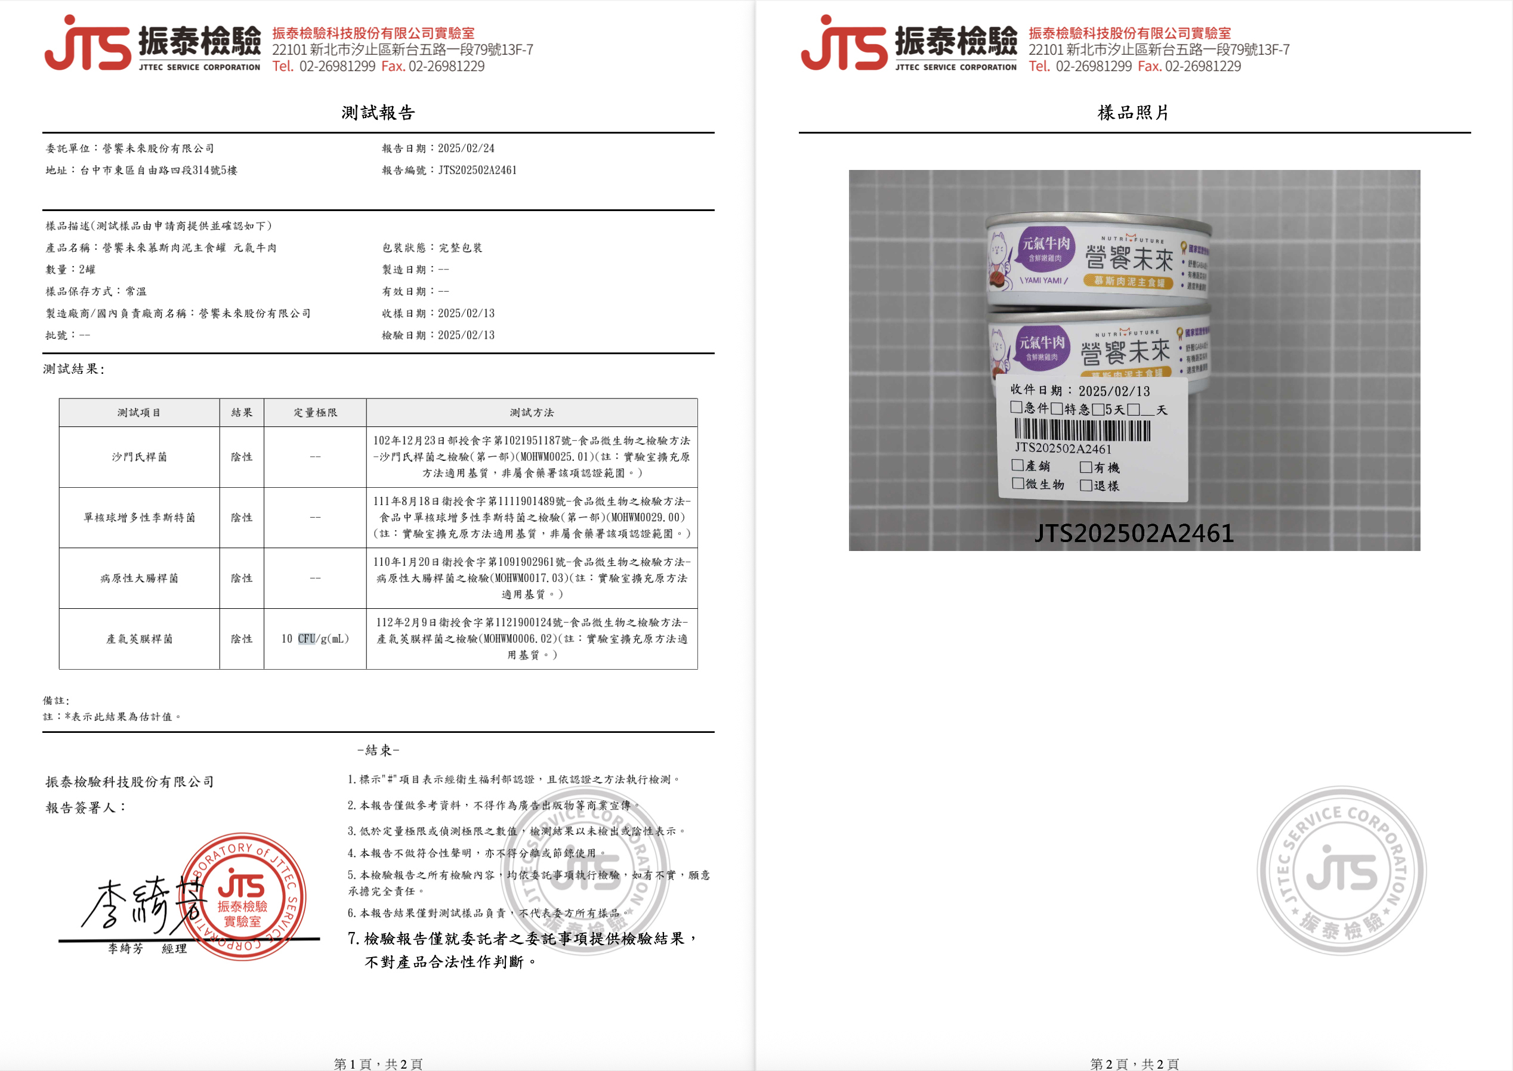Click the 報告簽署人 label

(x=85, y=808)
